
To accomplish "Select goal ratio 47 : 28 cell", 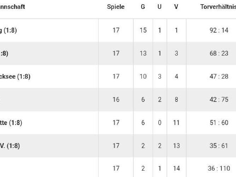I will point(219,76).
